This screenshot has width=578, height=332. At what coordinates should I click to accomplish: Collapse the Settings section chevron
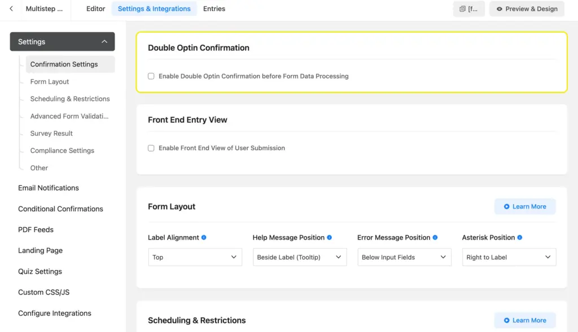[x=104, y=42]
